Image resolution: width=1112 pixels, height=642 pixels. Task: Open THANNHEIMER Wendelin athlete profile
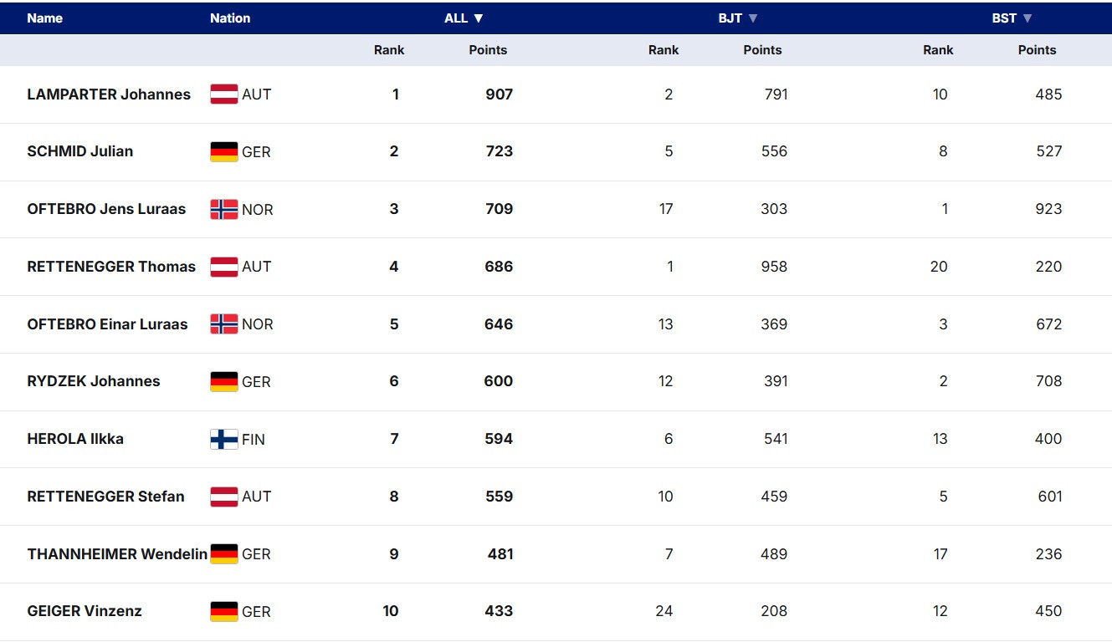(x=117, y=554)
